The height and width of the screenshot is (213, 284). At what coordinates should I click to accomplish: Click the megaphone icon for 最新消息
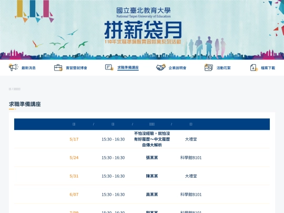tap(14, 67)
